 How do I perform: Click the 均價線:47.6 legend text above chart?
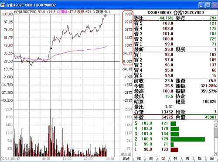pos(67,12)
